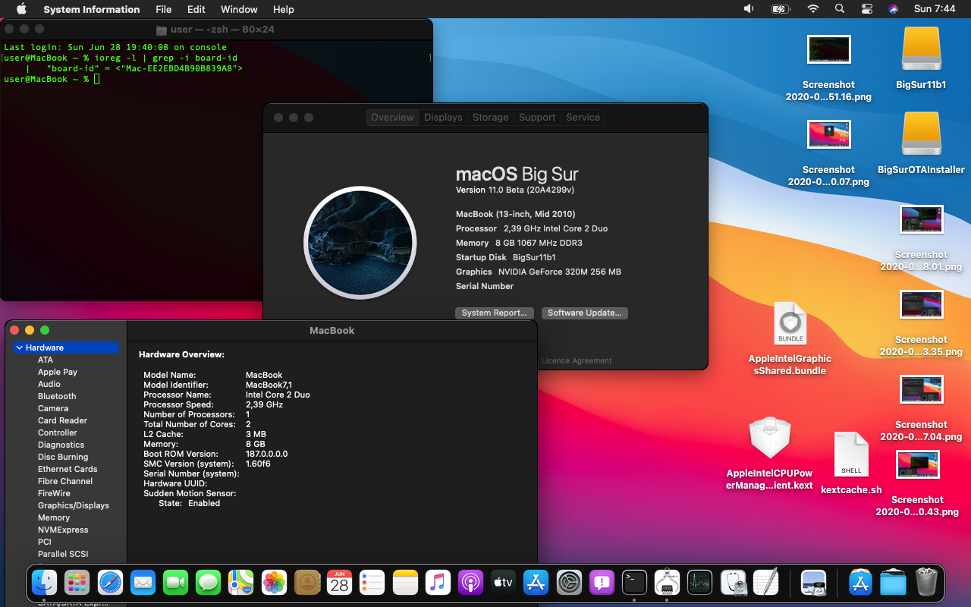Open Control Centre in menu bar
Screen dimensions: 971x607
coord(867,9)
